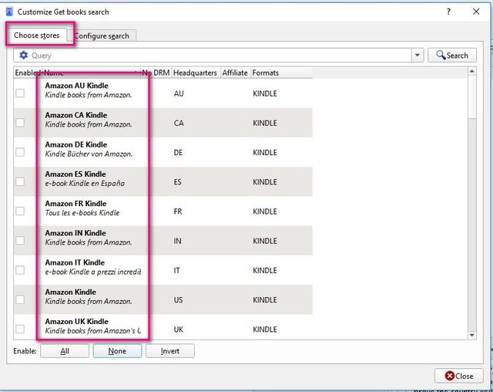Invert store selection with Invert button
Screen dimensions: 493x392
170,351
